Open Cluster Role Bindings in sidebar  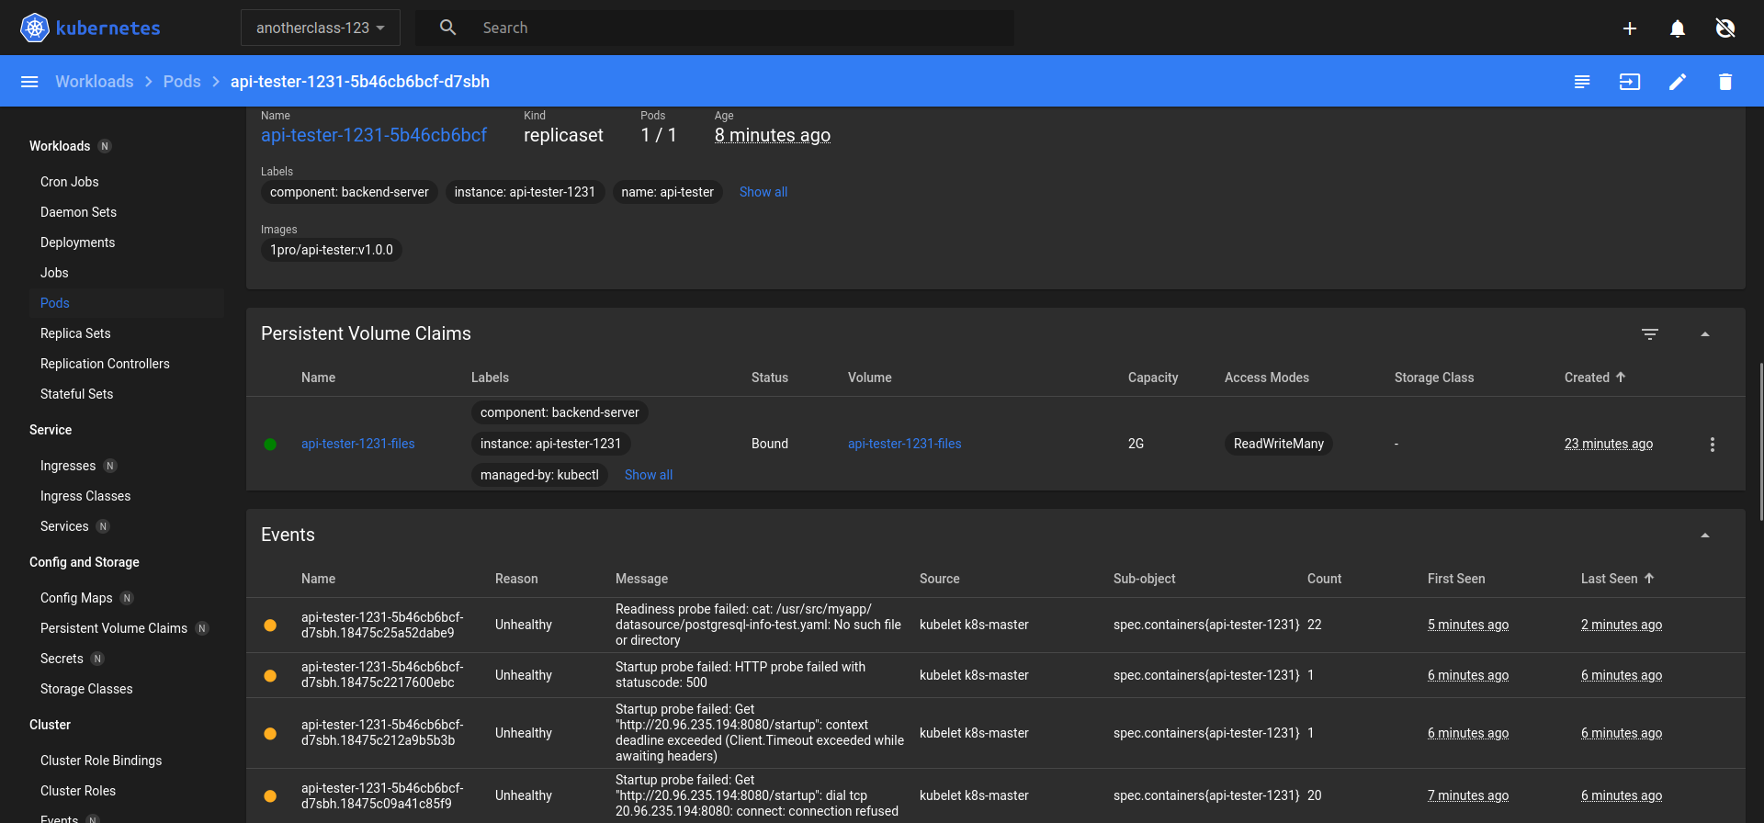coord(101,761)
